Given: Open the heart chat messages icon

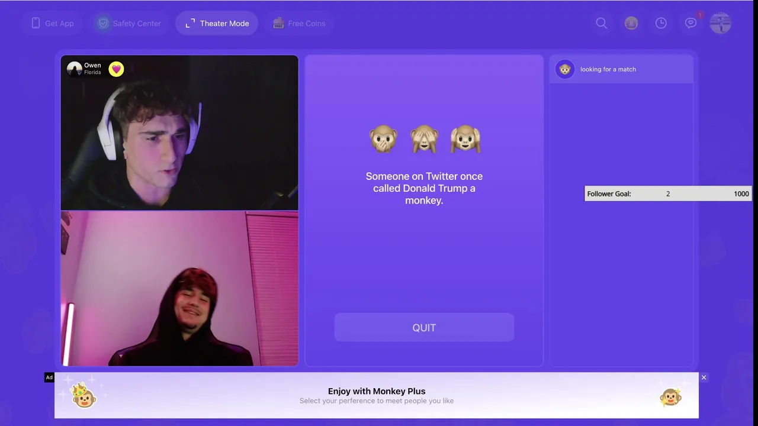Looking at the screenshot, I should tap(690, 23).
